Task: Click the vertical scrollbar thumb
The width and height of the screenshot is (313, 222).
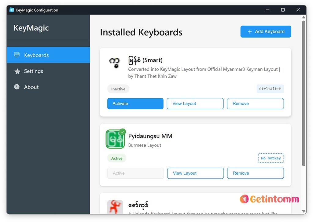Action: pos(304,93)
